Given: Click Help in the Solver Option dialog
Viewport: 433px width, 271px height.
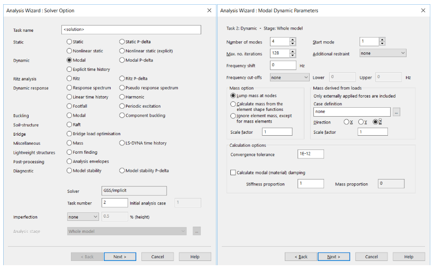Looking at the screenshot, I should [195, 257].
